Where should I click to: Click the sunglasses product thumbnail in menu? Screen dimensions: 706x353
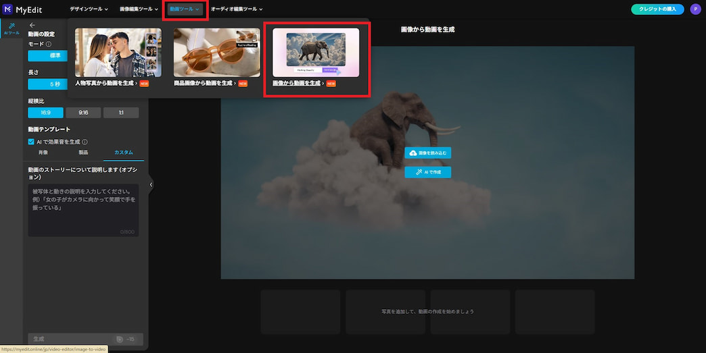click(x=217, y=53)
